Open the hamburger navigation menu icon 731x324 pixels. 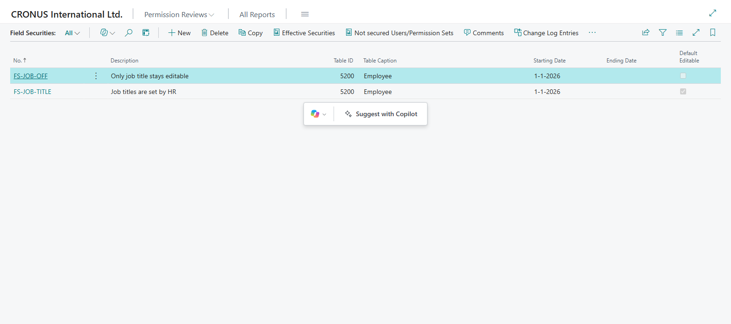305,14
